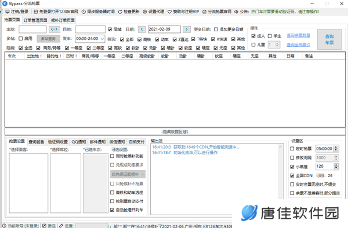Viewport: 348px width, 228px height.
Task: Click the Bypass app logo icon
Action: pyautogui.click(x=5, y=3)
